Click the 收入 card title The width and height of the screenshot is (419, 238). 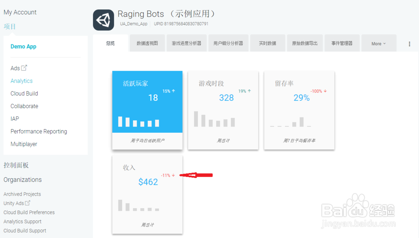click(129, 168)
